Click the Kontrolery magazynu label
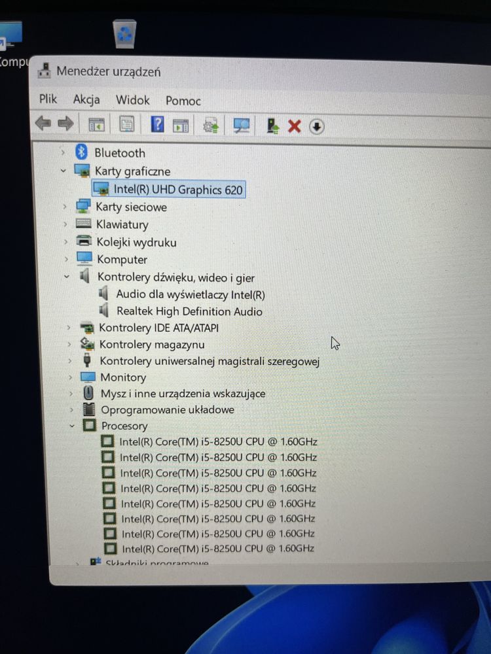The height and width of the screenshot is (654, 491). click(x=152, y=345)
